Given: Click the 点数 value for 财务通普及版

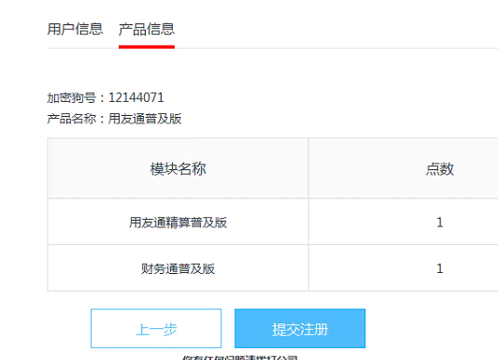Looking at the screenshot, I should click(x=439, y=268).
